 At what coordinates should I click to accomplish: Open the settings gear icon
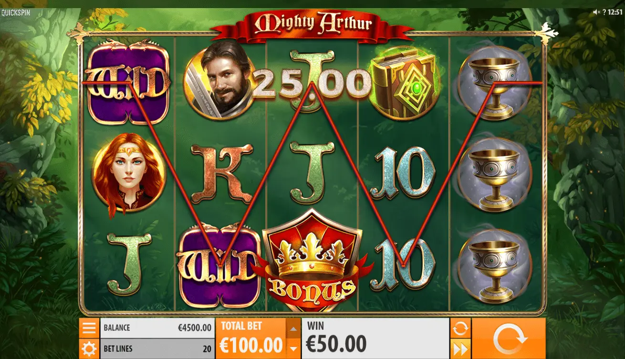pos(89,349)
